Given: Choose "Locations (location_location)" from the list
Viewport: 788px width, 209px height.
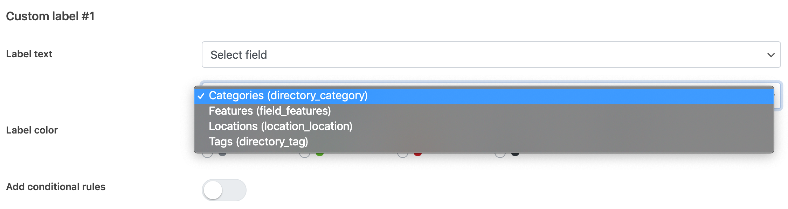Looking at the screenshot, I should point(280,127).
